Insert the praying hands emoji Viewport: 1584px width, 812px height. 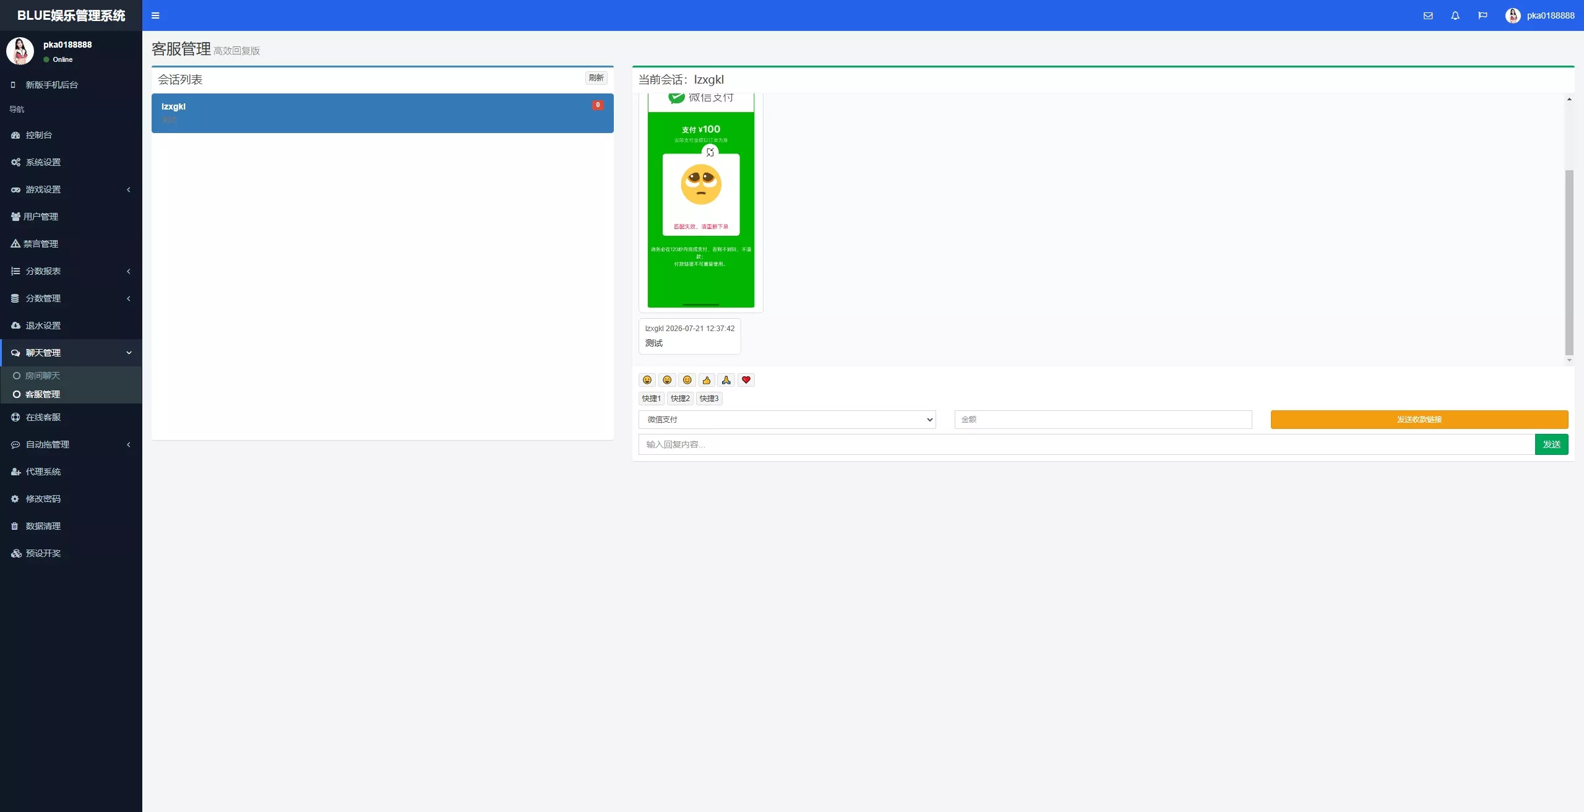coord(726,380)
